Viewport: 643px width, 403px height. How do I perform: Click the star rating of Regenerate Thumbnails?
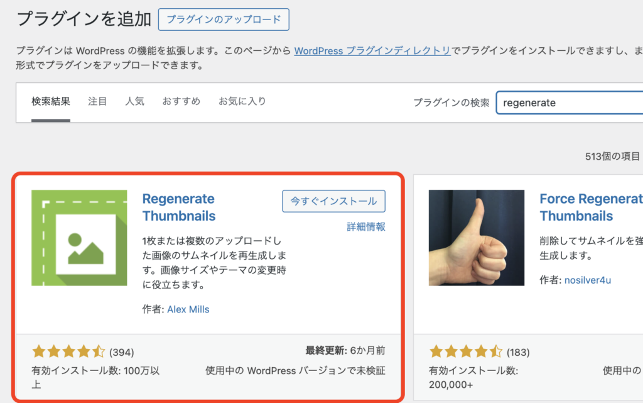[x=69, y=351]
